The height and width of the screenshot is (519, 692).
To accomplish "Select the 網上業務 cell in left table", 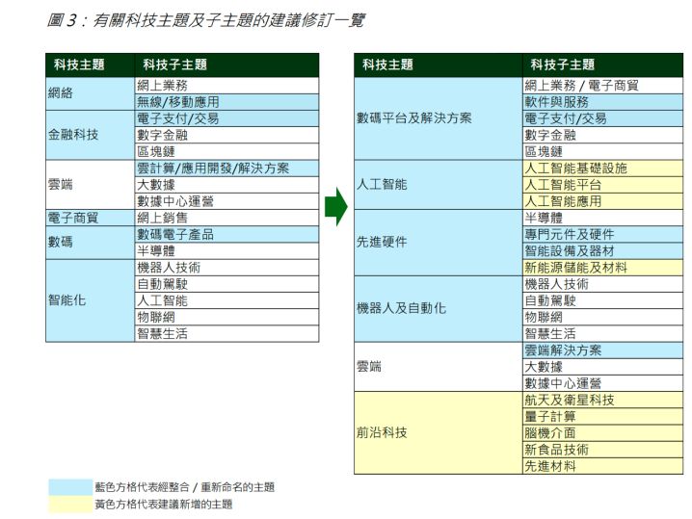I will click(x=226, y=86).
